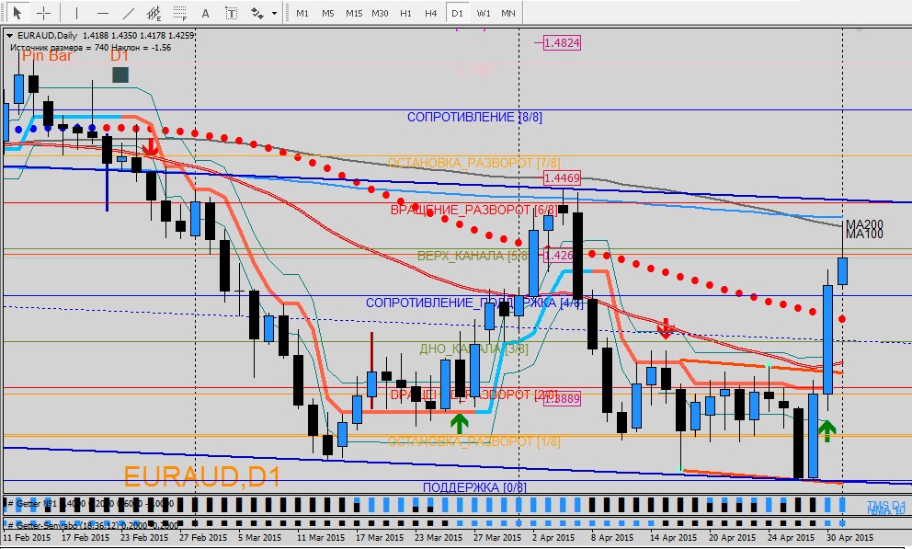Click the ОСТАНОВКА_РАЗВОРОТ [7/8] level label
The width and height of the screenshot is (912, 549).
473,163
